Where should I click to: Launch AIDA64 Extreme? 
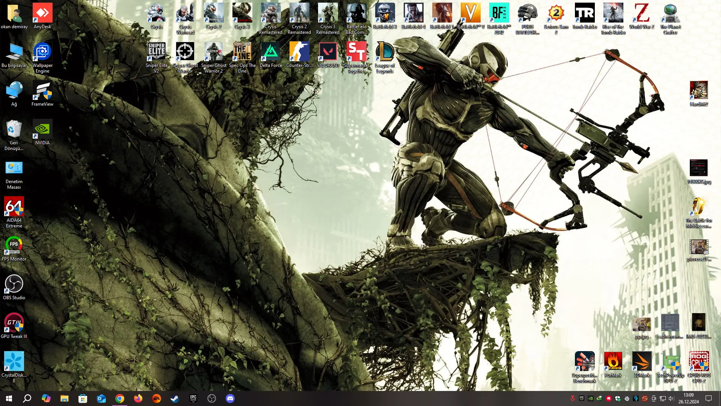[x=14, y=212]
